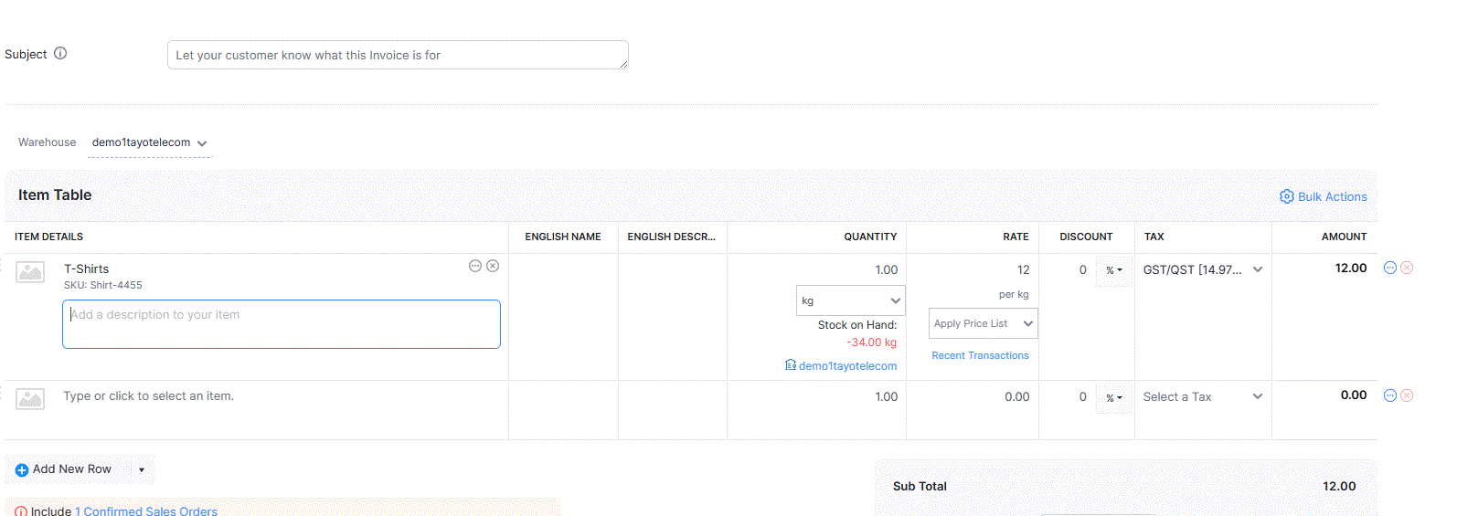Click the plus icon on Add New Row
The width and height of the screenshot is (1457, 516).
tap(22, 469)
